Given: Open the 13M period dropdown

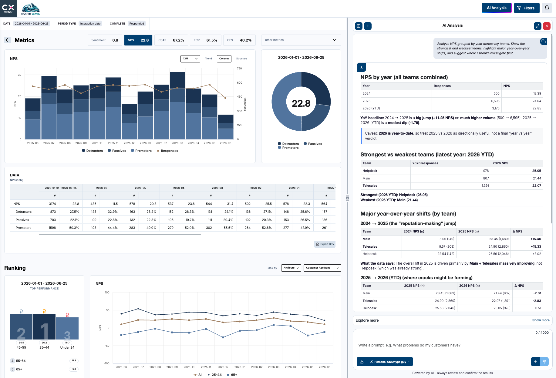Looking at the screenshot, I should (190, 59).
